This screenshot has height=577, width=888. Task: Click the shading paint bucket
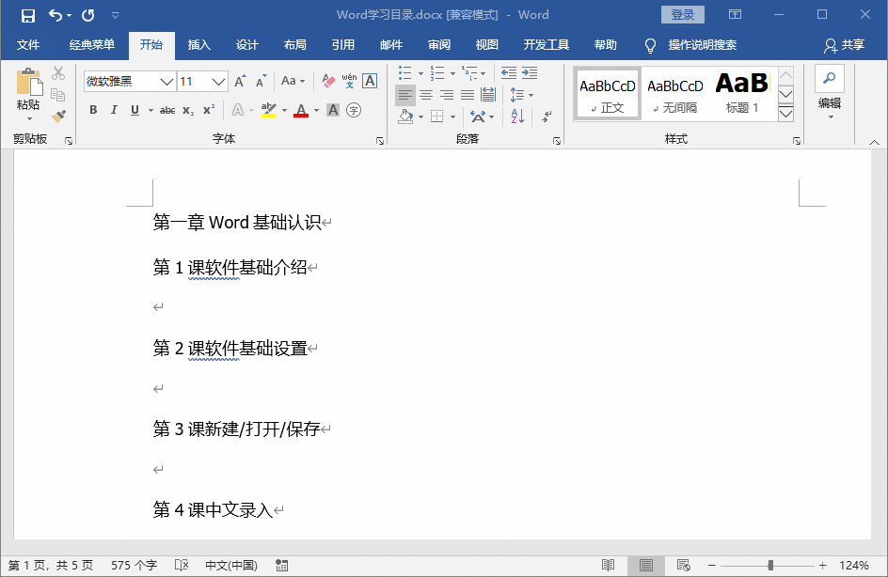click(405, 117)
